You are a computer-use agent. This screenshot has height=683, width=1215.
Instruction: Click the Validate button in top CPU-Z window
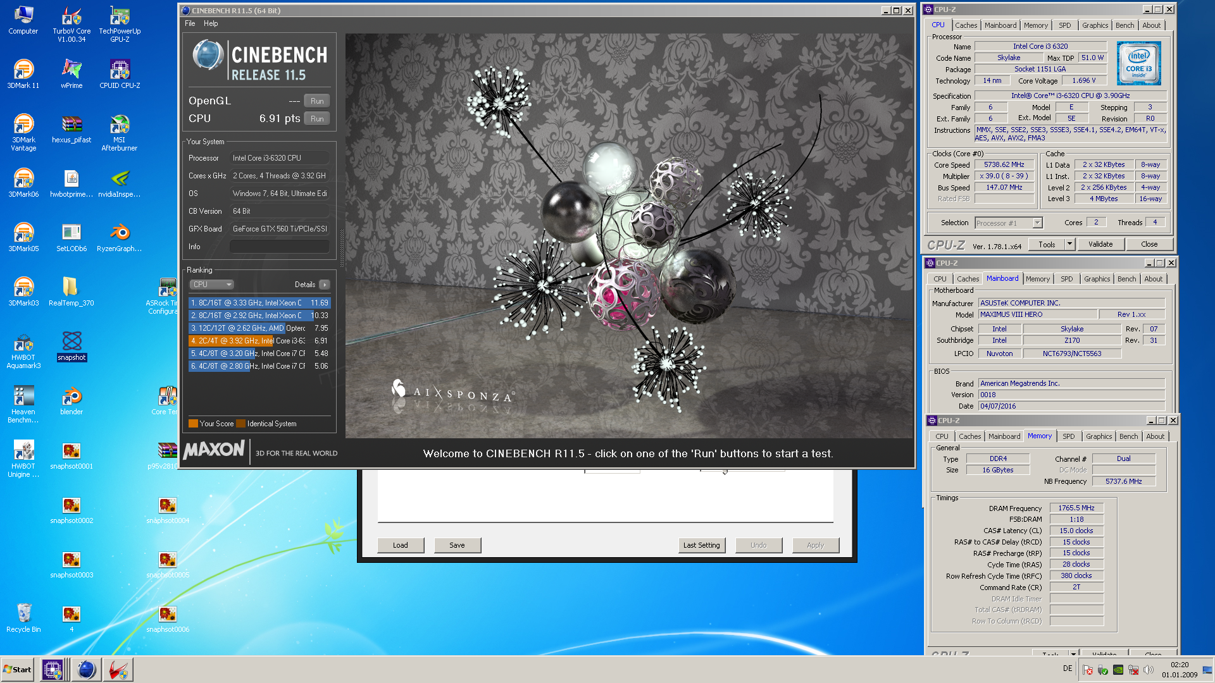(1100, 245)
